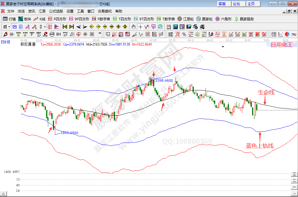Toggle the 极反 channel indicator button
This screenshot has width=298, height=197.
[x=50, y=27]
